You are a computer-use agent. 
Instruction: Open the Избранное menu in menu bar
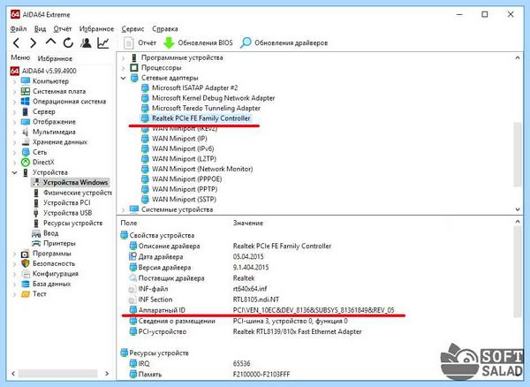(96, 29)
